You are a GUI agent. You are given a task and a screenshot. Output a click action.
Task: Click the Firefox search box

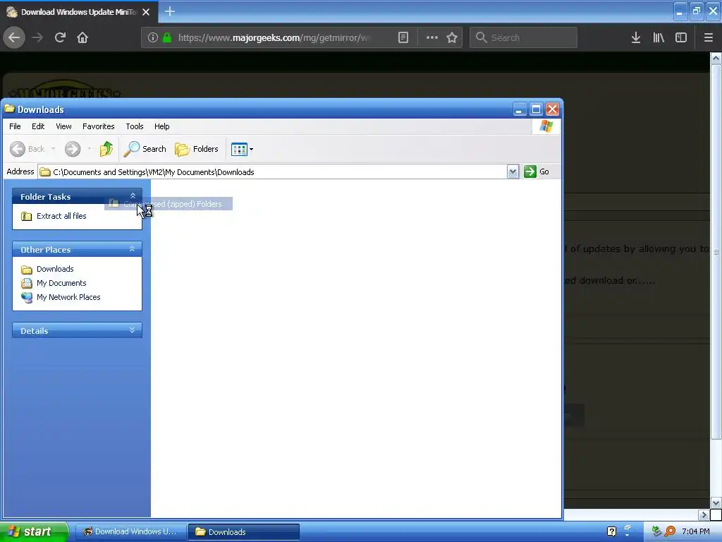(523, 37)
